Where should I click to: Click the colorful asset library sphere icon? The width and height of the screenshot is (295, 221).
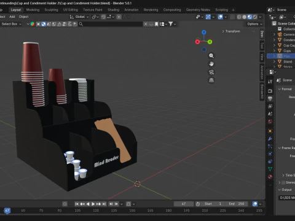pos(33,24)
